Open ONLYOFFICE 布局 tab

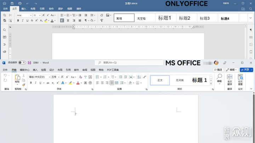[x=33, y=9]
